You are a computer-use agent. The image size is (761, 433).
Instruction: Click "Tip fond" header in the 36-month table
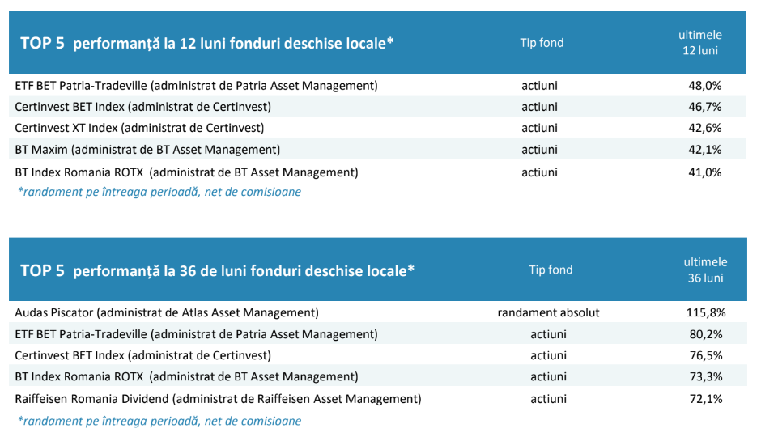tap(551, 270)
